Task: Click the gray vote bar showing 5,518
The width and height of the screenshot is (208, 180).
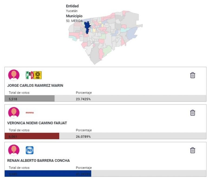Action: (30, 99)
